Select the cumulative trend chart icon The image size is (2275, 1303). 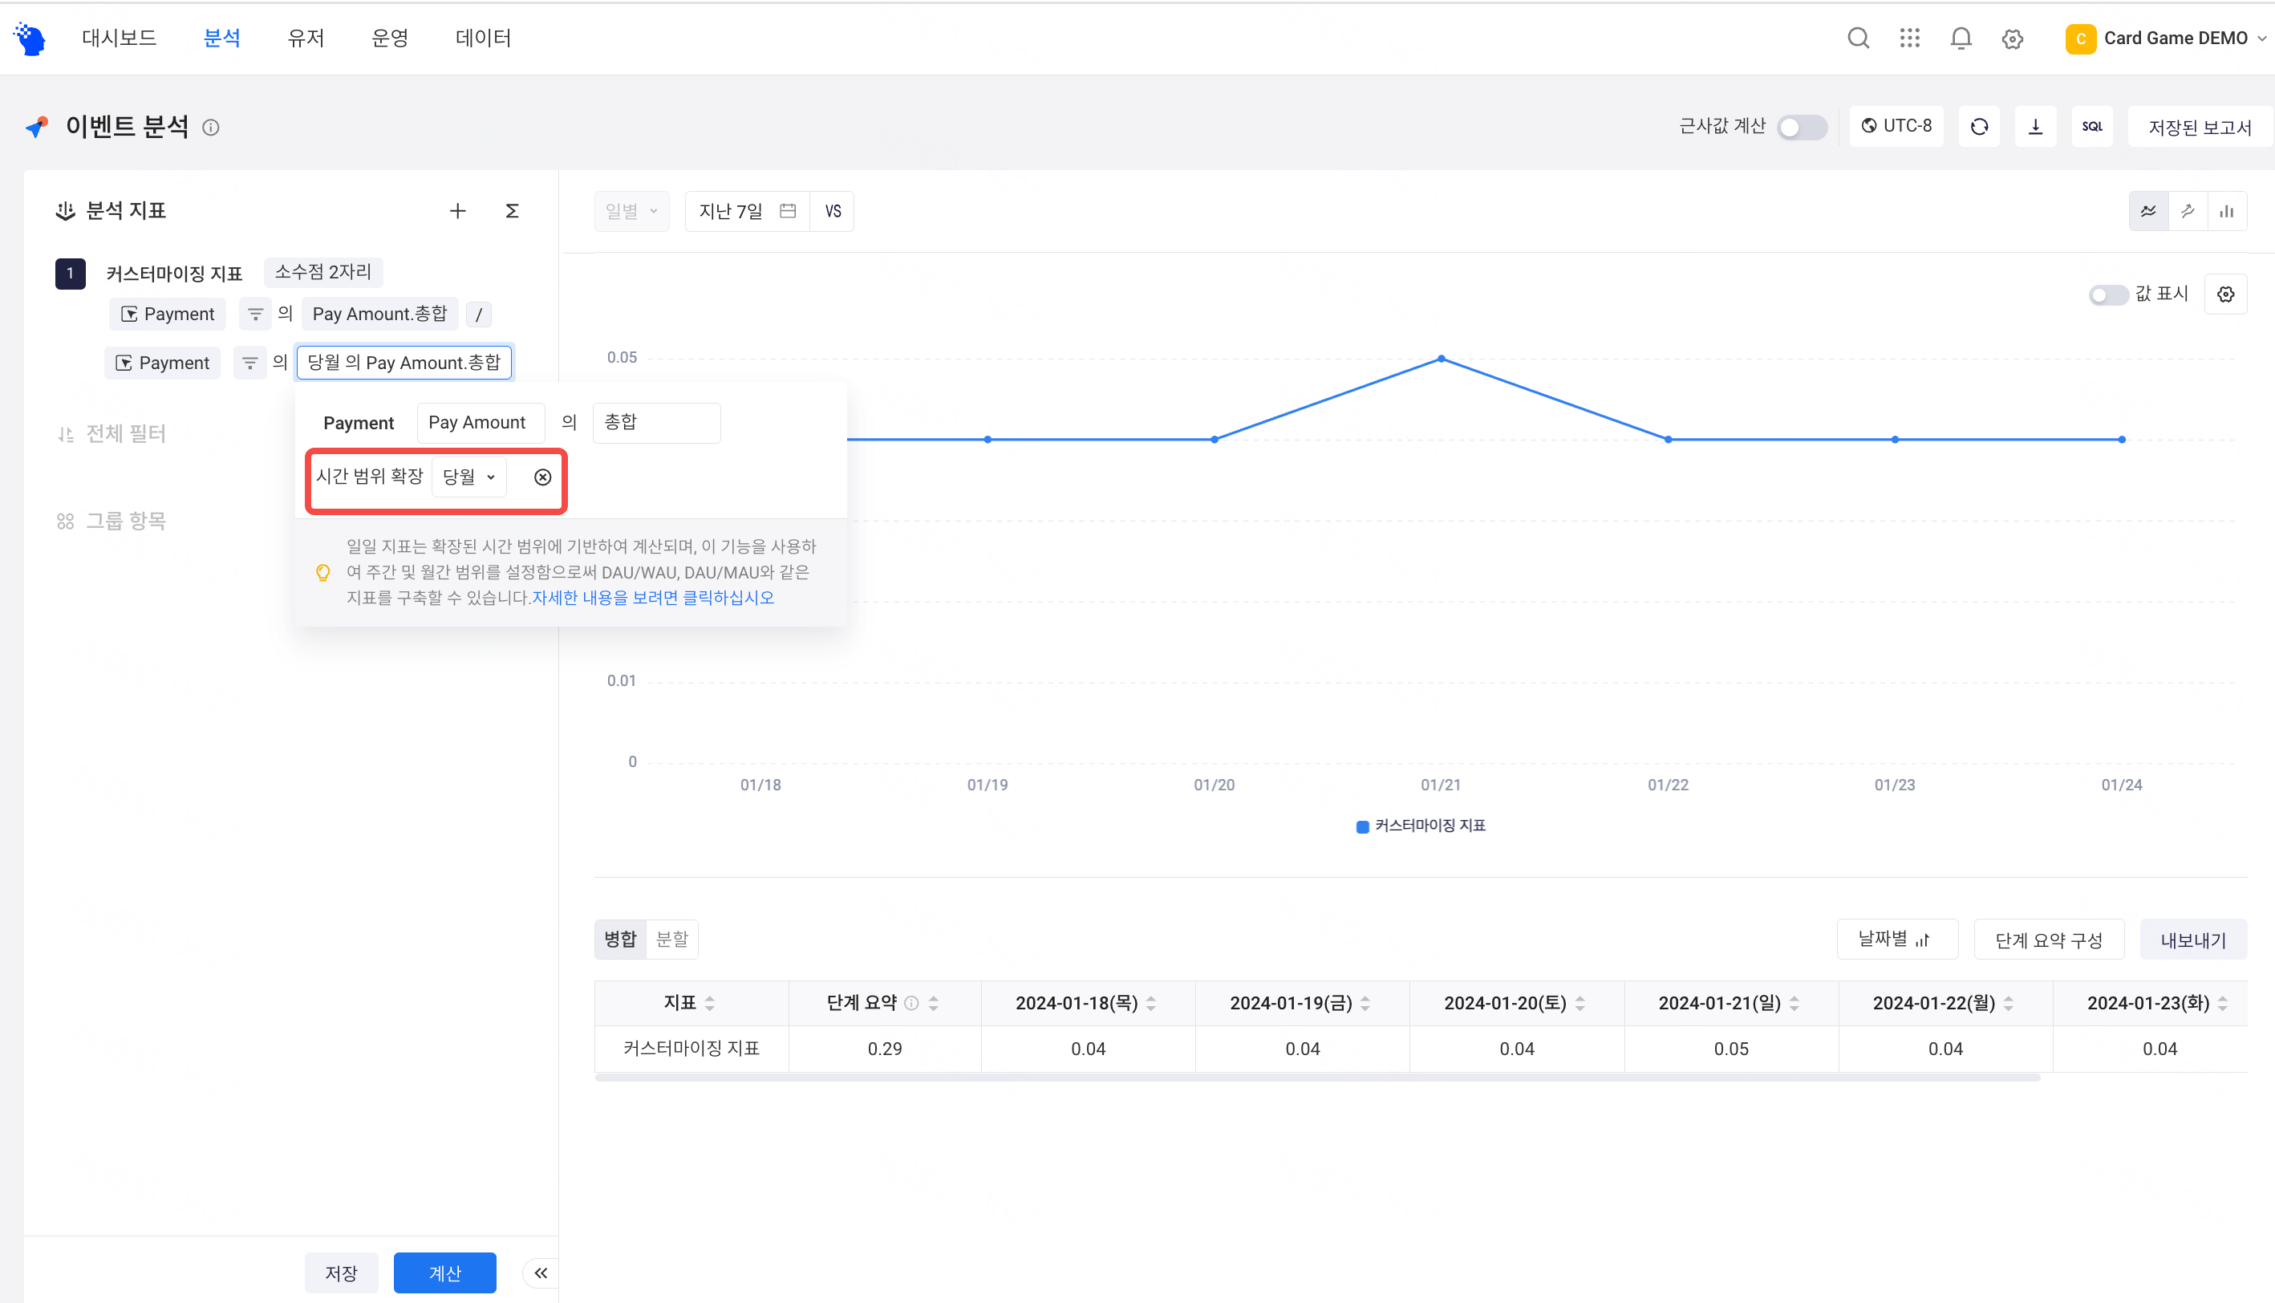click(2188, 211)
